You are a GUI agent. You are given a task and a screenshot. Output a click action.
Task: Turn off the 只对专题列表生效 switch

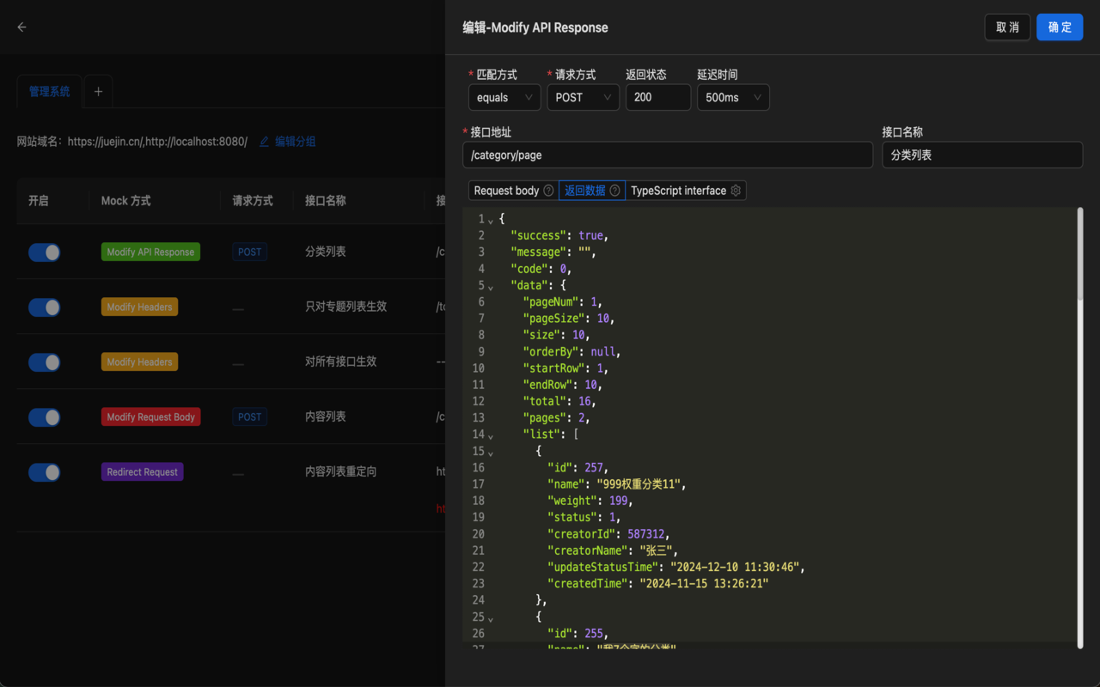pyautogui.click(x=44, y=307)
